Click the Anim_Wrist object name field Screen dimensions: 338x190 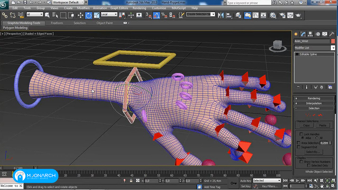[x=312, y=41]
